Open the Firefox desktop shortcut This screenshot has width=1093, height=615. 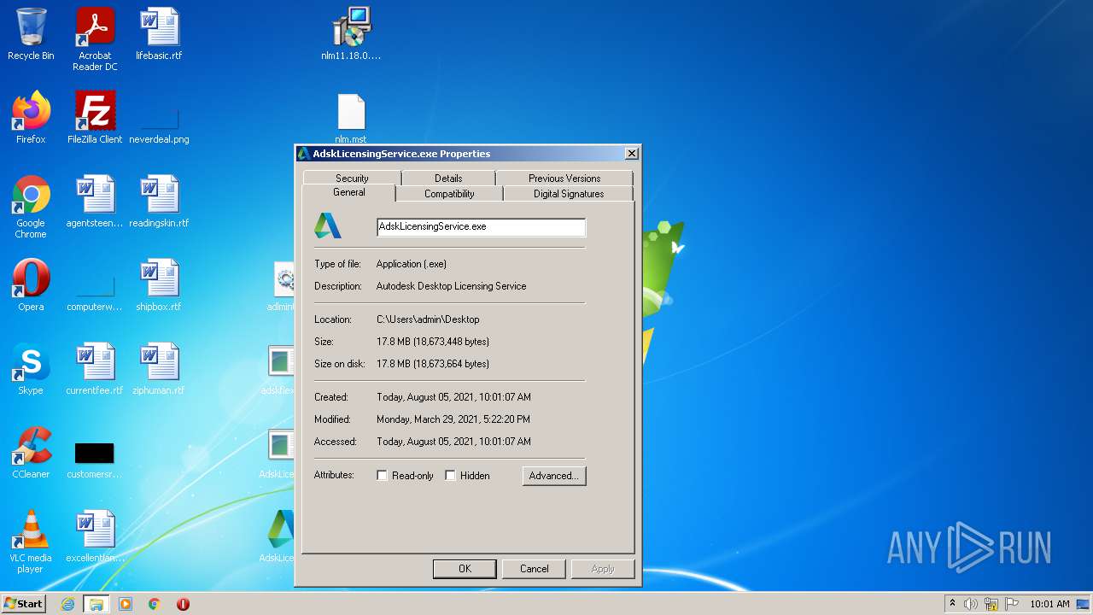(x=31, y=118)
